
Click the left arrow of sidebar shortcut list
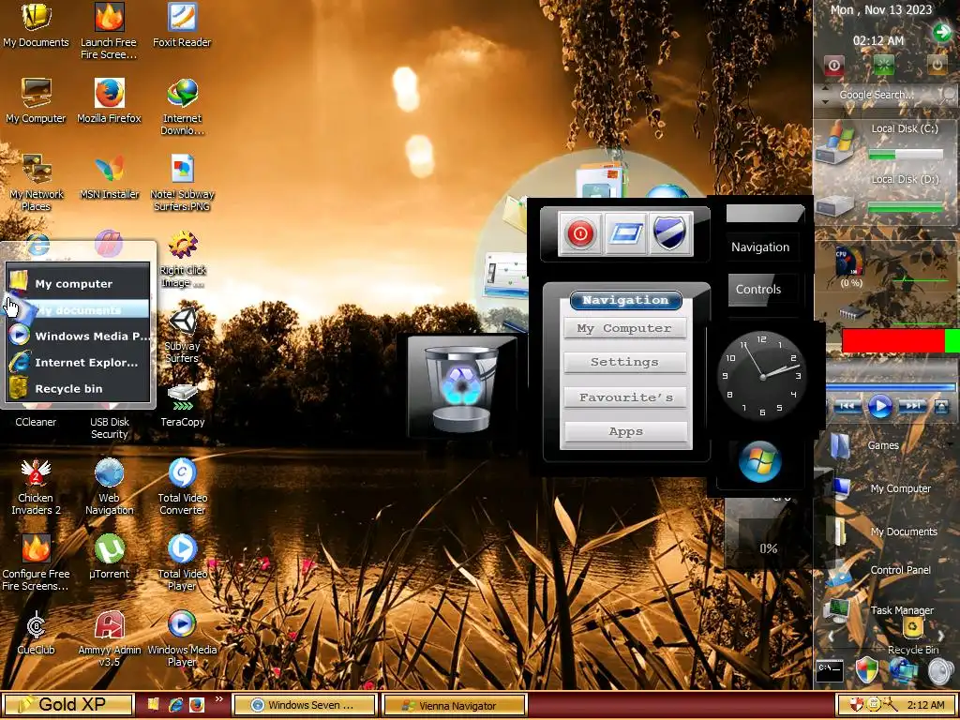tap(831, 637)
